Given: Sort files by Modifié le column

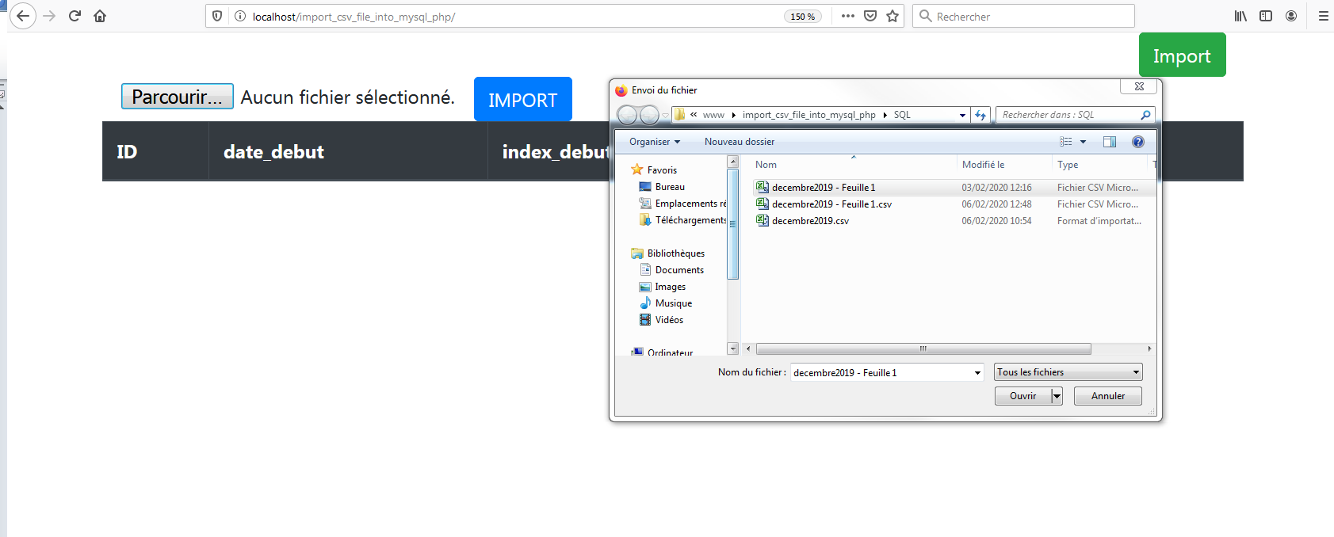Looking at the screenshot, I should 983,165.
